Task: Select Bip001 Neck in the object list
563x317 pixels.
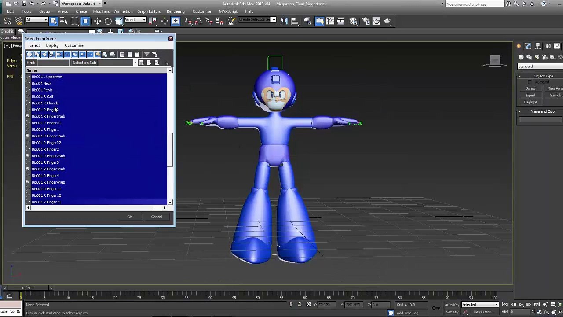Action: [x=41, y=83]
